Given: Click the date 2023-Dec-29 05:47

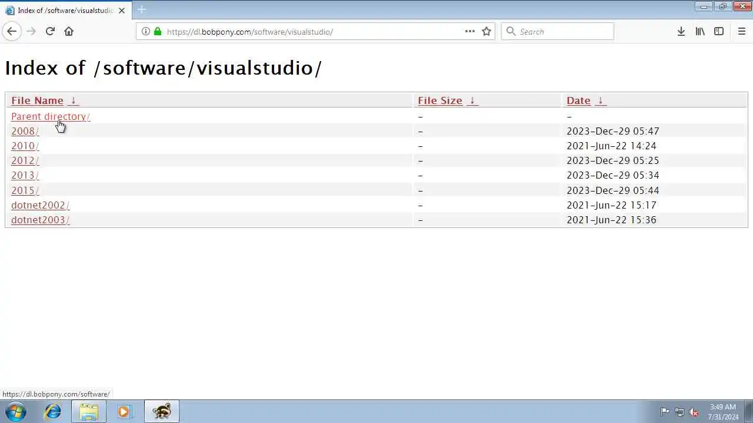Looking at the screenshot, I should [613, 131].
